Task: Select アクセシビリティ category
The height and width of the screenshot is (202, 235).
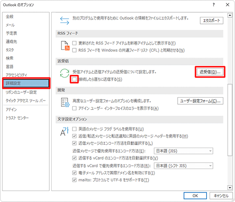Action: coord(26,75)
